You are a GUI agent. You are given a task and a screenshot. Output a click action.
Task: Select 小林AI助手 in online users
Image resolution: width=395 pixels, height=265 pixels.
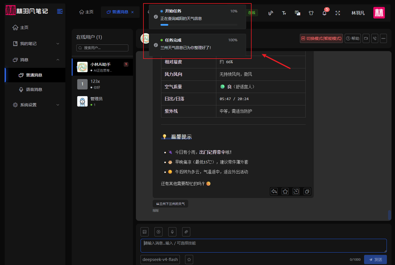pyautogui.click(x=103, y=67)
